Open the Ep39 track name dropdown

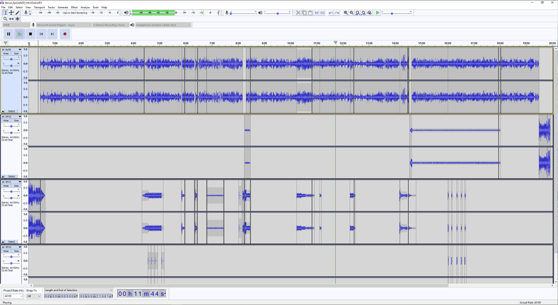coord(13,49)
